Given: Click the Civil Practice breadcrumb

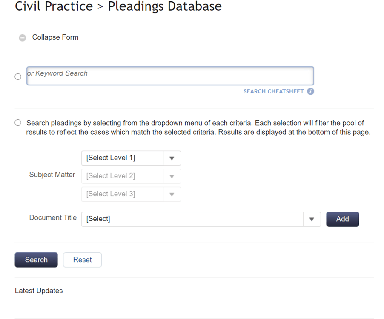Looking at the screenshot, I should pos(54,6).
